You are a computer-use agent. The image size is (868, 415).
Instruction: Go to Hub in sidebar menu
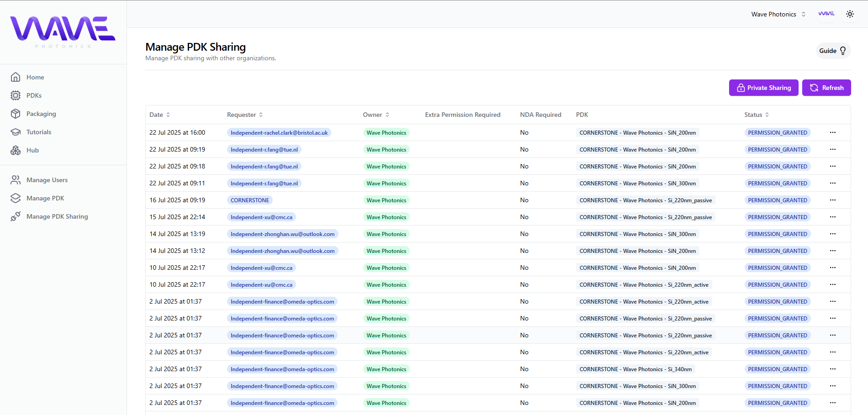[32, 150]
